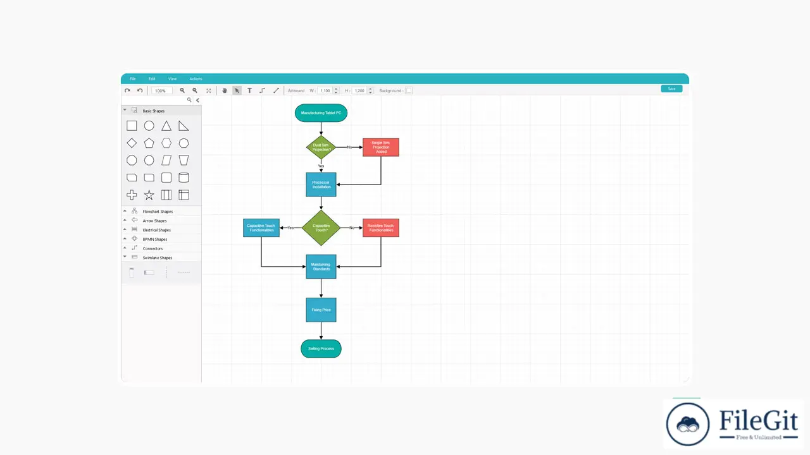Screen dimensions: 810x455
Task: Open the Actions menu
Action: tap(196, 79)
